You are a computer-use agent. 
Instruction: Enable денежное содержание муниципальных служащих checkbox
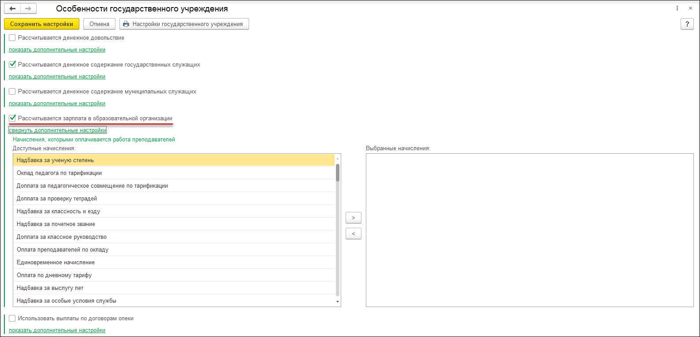12,92
